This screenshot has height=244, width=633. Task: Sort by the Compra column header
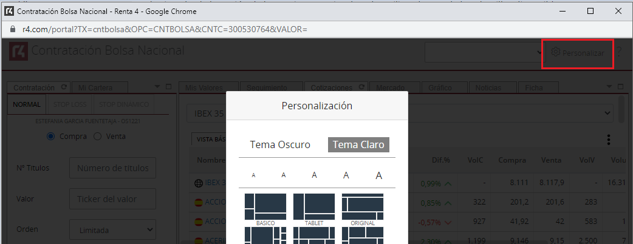click(x=512, y=160)
